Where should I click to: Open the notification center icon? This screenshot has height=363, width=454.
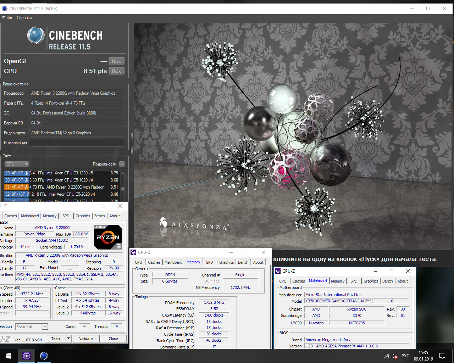442,356
